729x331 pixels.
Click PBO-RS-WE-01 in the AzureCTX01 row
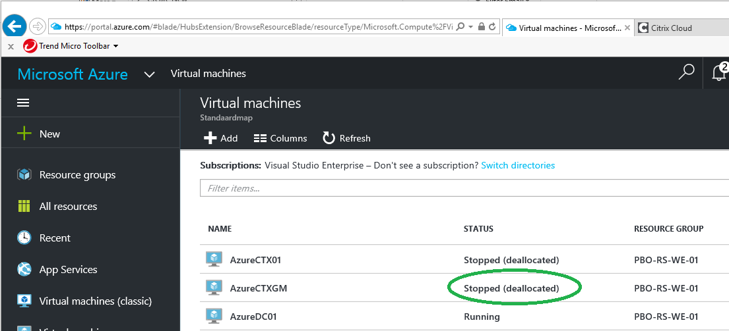pos(666,260)
